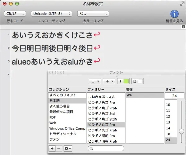Move the font size slider knob

pos(181,131)
